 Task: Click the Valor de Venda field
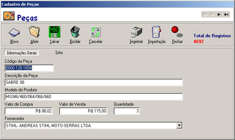pos(83,111)
